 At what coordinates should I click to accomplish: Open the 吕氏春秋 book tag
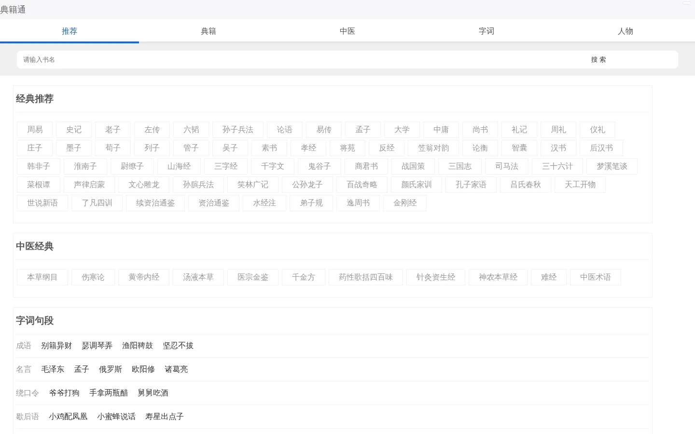[x=526, y=185]
